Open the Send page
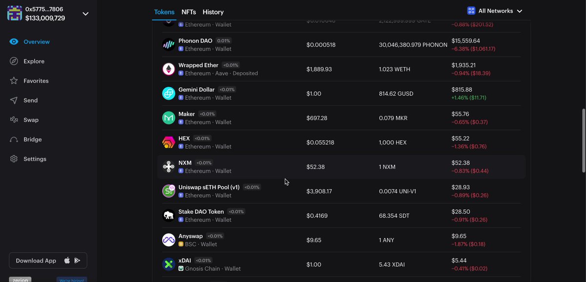Screen dimensions: 586x282 click(x=30, y=101)
